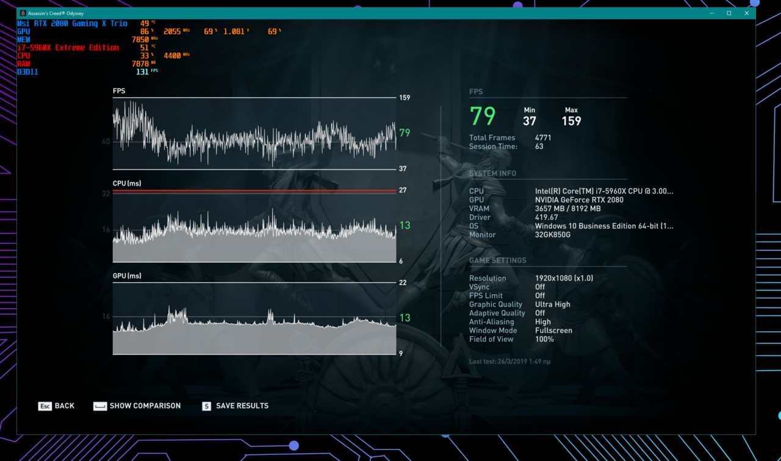Click the Max FPS value 159

point(571,121)
